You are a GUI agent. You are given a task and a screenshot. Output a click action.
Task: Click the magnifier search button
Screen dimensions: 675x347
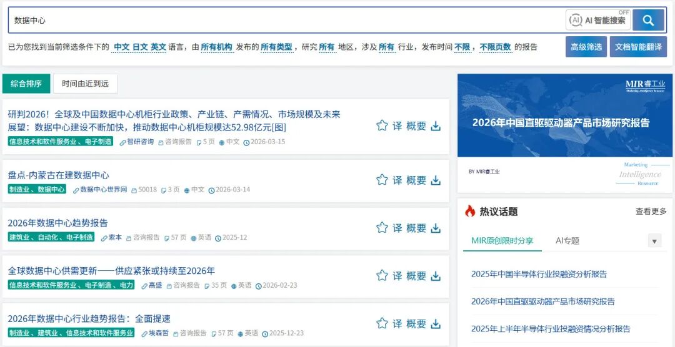[x=647, y=20]
